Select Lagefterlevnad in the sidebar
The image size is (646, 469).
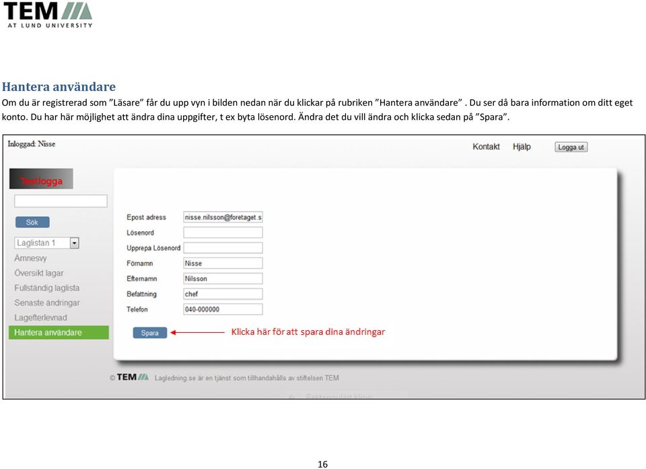tap(40, 317)
